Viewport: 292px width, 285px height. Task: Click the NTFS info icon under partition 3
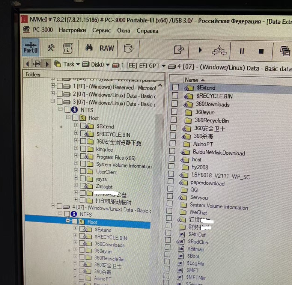(74, 110)
